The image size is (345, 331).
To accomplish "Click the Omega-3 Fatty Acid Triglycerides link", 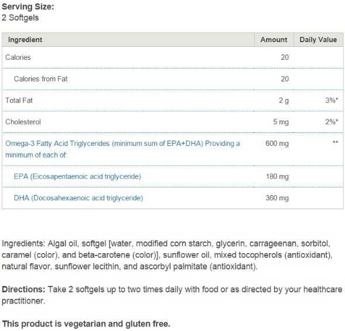I will tap(123, 149).
